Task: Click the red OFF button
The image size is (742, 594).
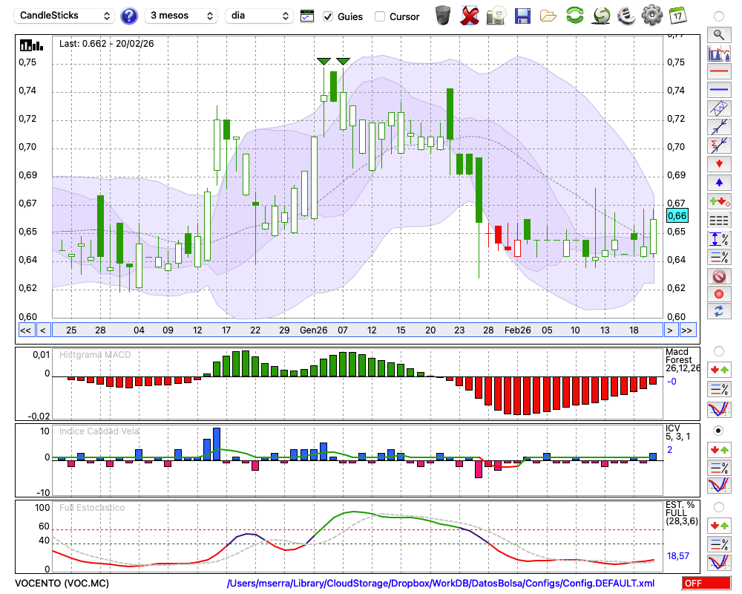Action: [x=706, y=584]
